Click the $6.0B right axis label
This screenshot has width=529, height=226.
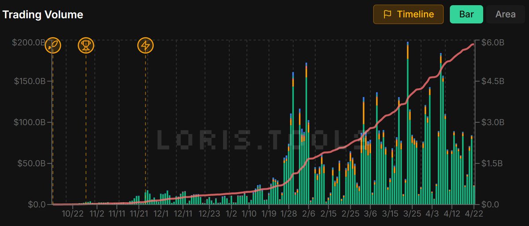click(491, 43)
